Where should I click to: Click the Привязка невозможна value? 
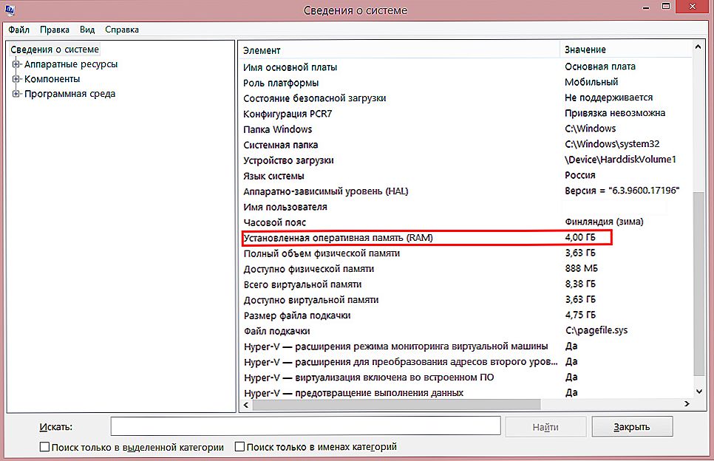click(x=615, y=113)
